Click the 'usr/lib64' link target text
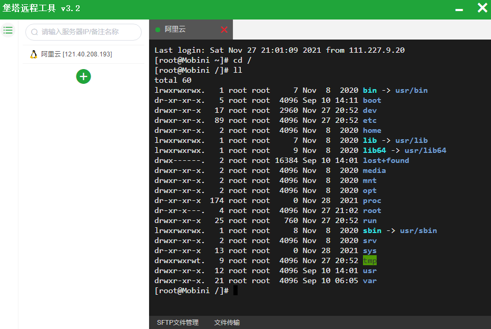The height and width of the screenshot is (329, 491). coord(425,150)
